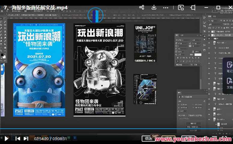The width and height of the screenshot is (233, 144).
Task: Select the small blue geometric reference poster
Action: [x=145, y=89]
